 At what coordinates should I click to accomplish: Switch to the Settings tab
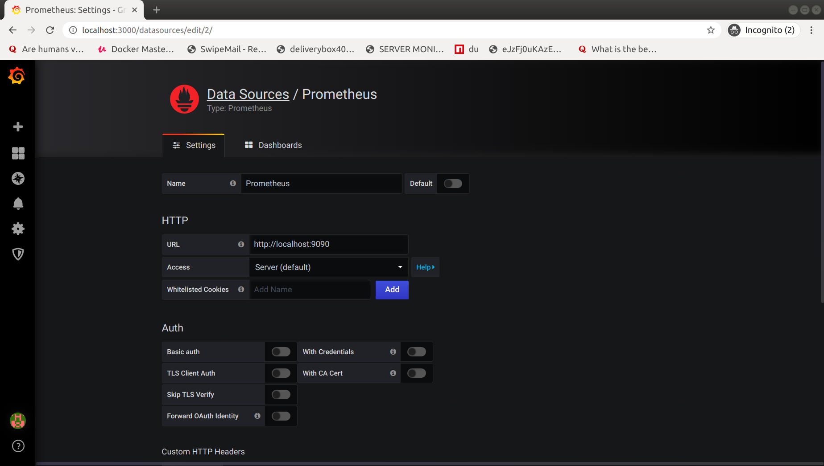pyautogui.click(x=194, y=145)
